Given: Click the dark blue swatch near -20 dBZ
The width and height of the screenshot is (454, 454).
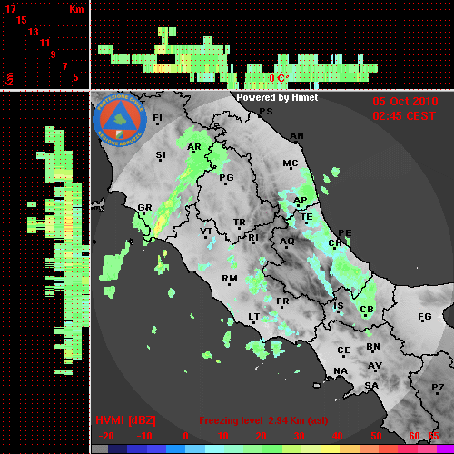Looking at the screenshot, I should (118, 449).
